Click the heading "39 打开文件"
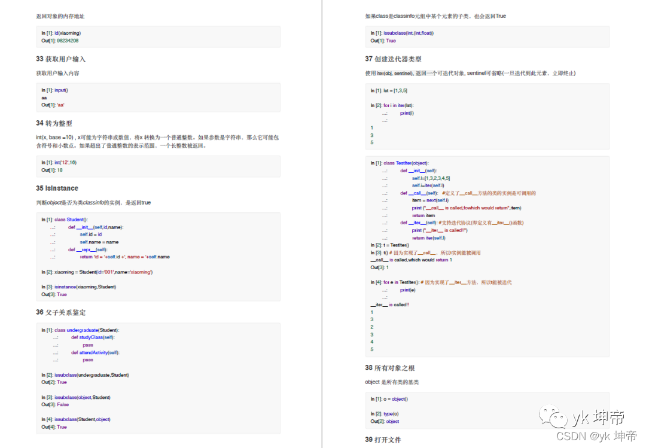The height and width of the screenshot is (448, 646). pyautogui.click(x=383, y=440)
